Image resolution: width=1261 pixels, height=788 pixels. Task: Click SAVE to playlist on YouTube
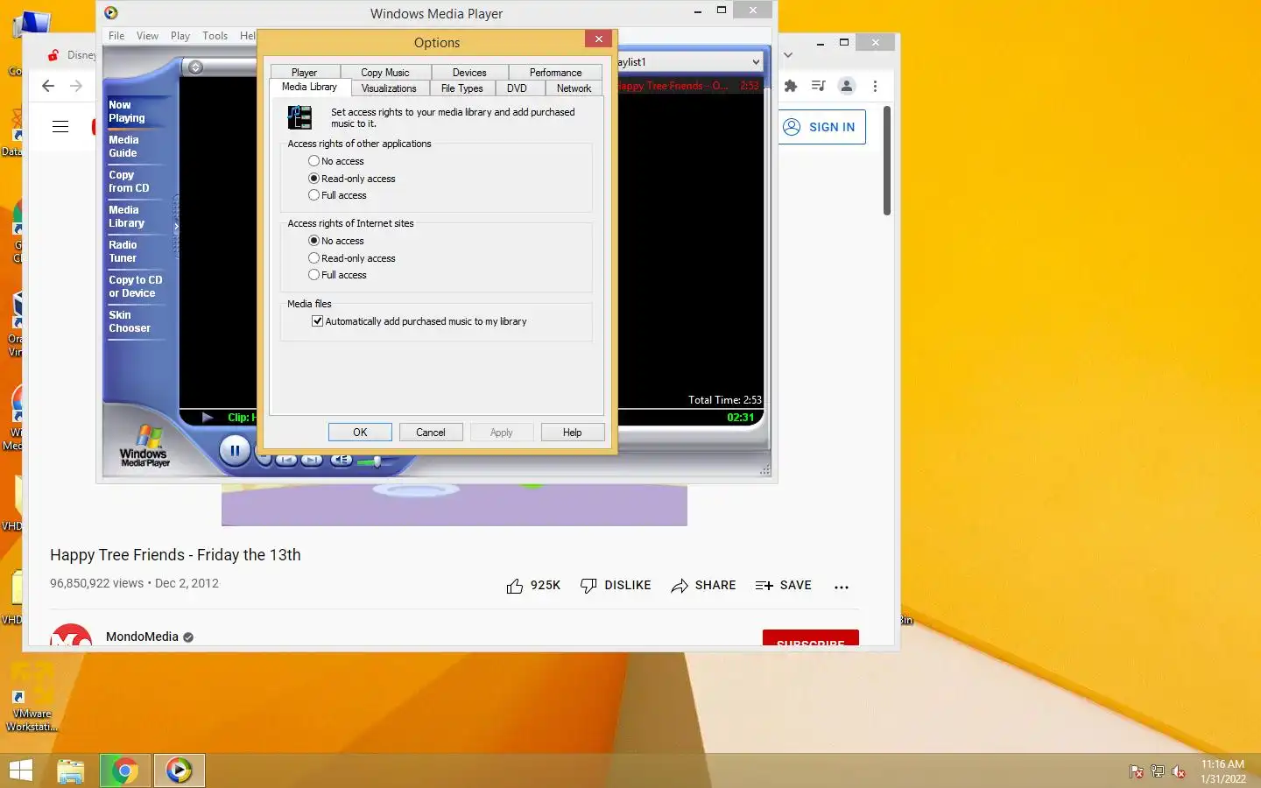[783, 586]
